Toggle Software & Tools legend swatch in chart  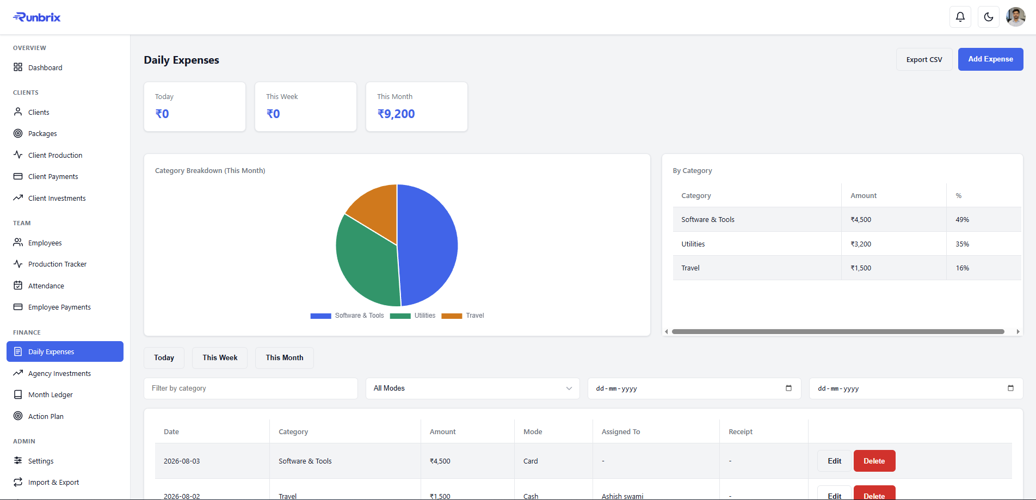pos(320,316)
